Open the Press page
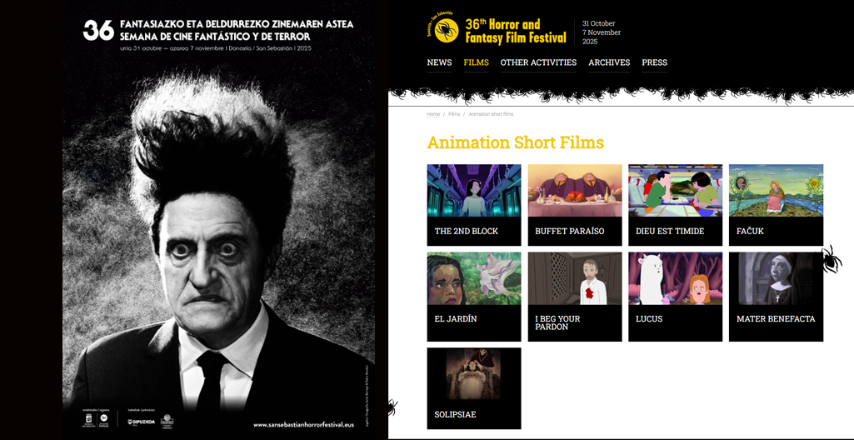This screenshot has width=854, height=440. (x=654, y=62)
